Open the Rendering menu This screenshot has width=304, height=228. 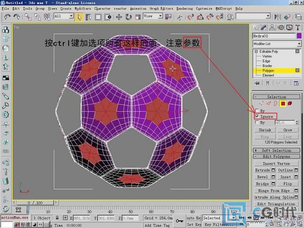tap(184, 8)
